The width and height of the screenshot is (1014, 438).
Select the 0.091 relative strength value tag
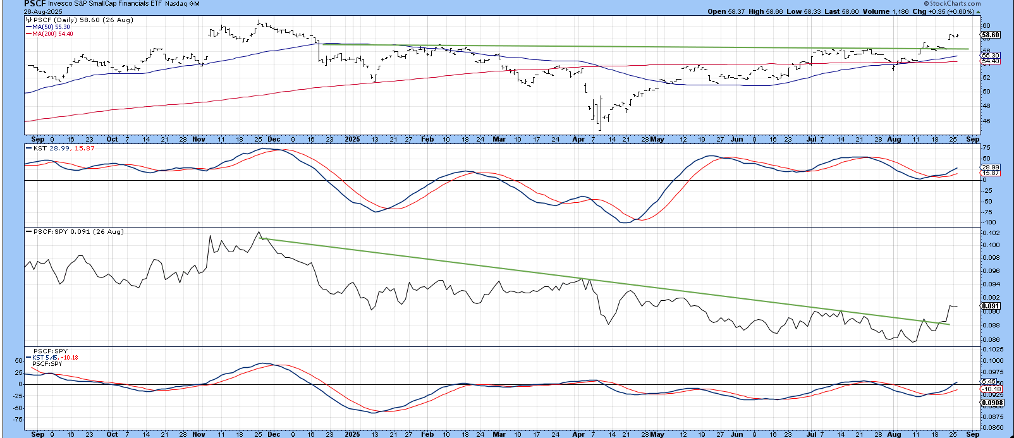[x=990, y=307]
